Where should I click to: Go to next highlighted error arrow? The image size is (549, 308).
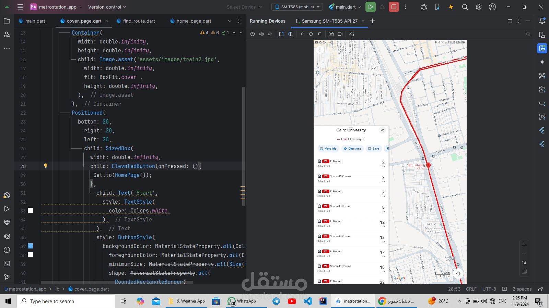click(x=241, y=33)
